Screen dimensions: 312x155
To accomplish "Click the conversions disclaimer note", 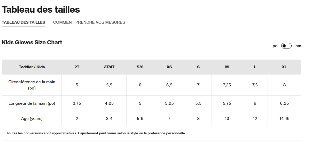I will tap(96, 133).
